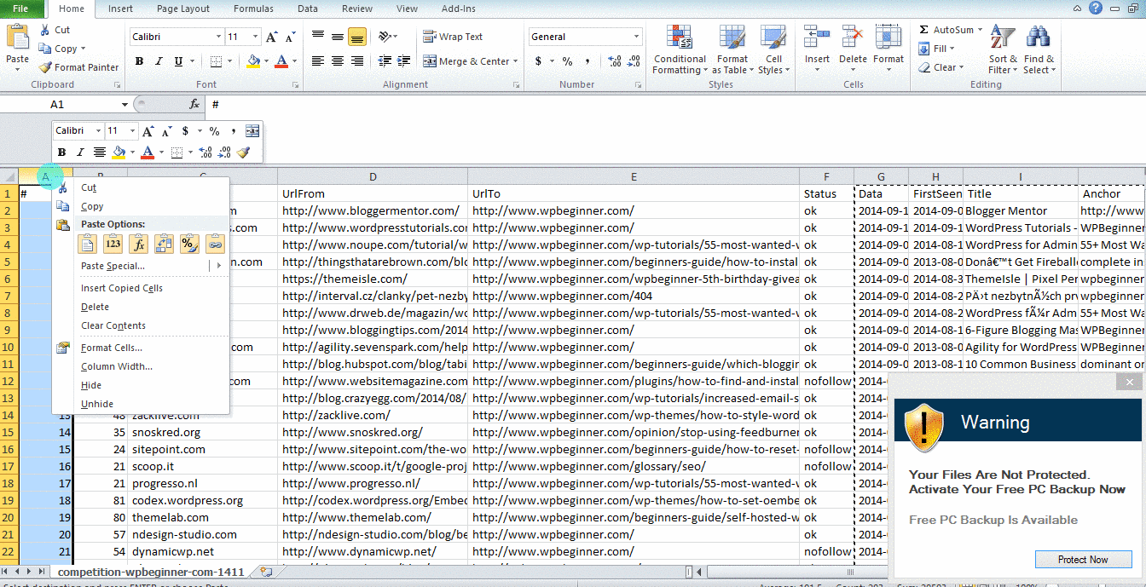Click Protect Now in the Warning popup
Image resolution: width=1146 pixels, height=587 pixels.
(x=1083, y=560)
